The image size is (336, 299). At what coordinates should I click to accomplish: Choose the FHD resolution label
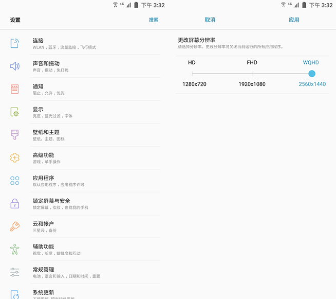pos(252,62)
